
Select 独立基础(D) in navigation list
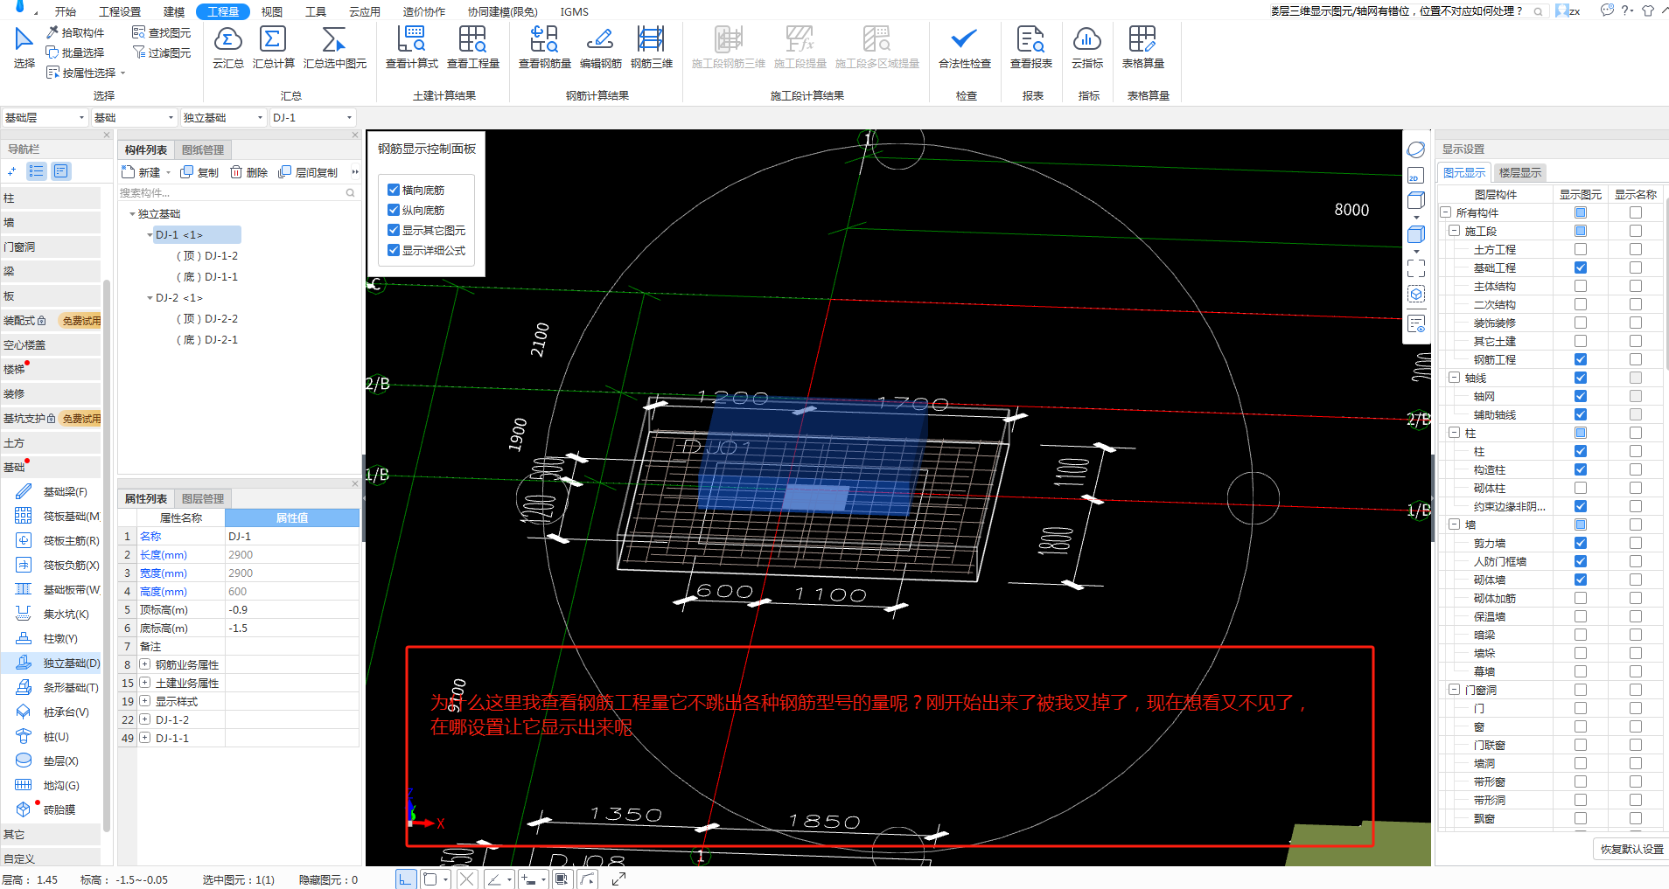(58, 663)
